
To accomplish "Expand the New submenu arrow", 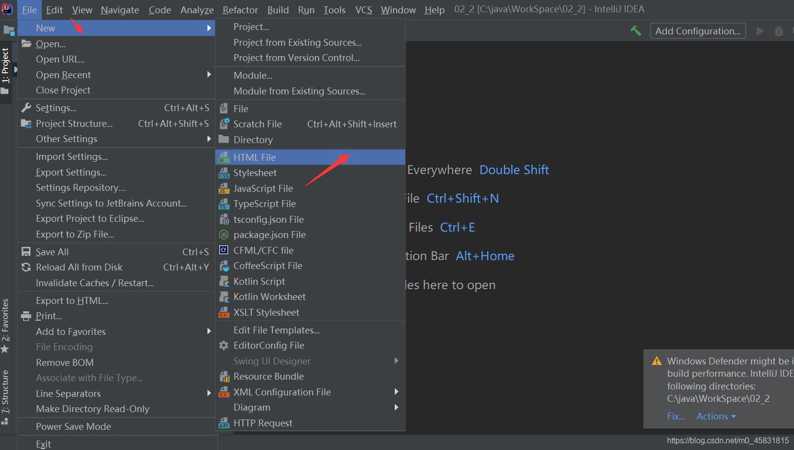I will coord(209,28).
